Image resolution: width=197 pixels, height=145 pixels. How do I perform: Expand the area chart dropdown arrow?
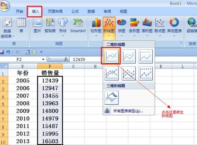[x=147, y=36]
